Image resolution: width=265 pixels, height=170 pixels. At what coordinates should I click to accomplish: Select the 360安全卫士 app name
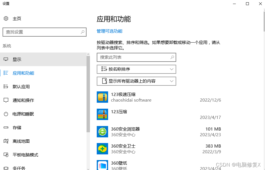pyautogui.click(x=123, y=146)
